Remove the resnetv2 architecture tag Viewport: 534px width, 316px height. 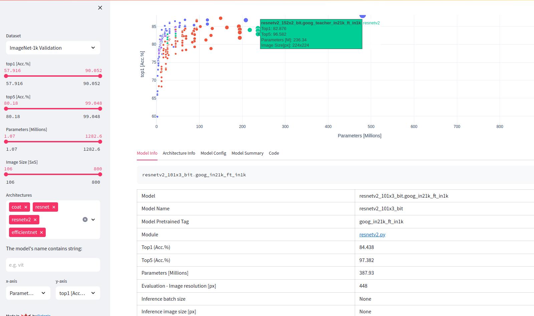(35, 220)
